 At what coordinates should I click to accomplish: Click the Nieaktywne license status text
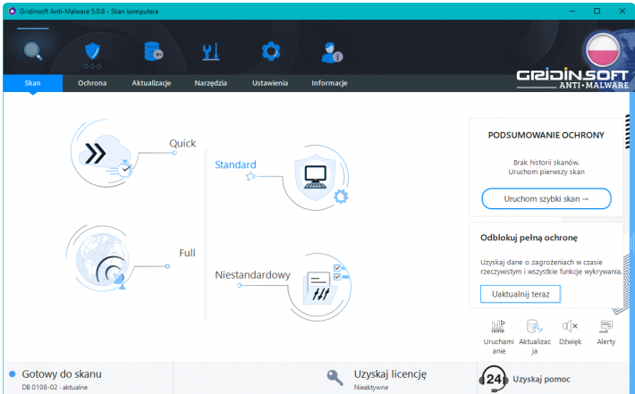[371, 387]
